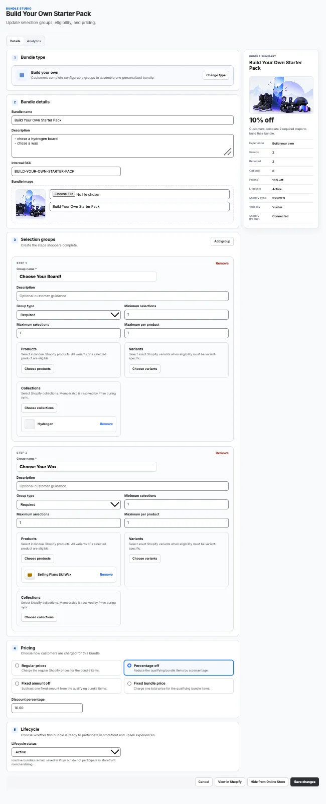The height and width of the screenshot is (804, 326).
Task: Select Percentage off pricing option
Action: coord(179,667)
